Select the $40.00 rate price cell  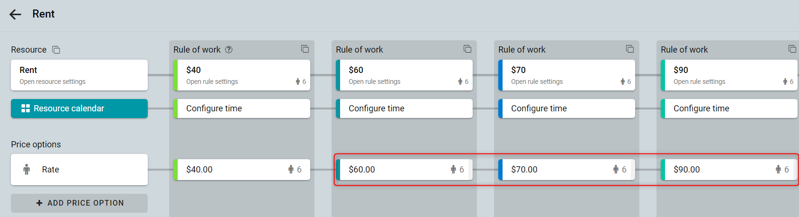242,170
